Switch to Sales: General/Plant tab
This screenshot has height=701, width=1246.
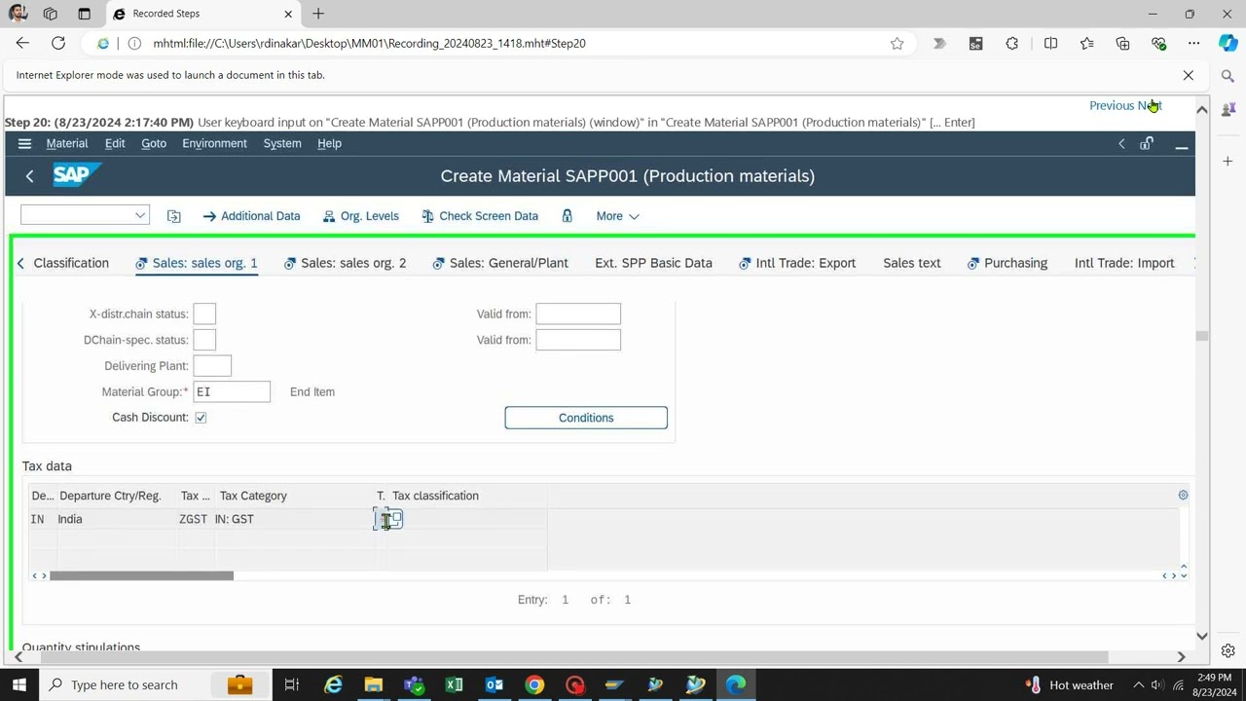coord(500,263)
